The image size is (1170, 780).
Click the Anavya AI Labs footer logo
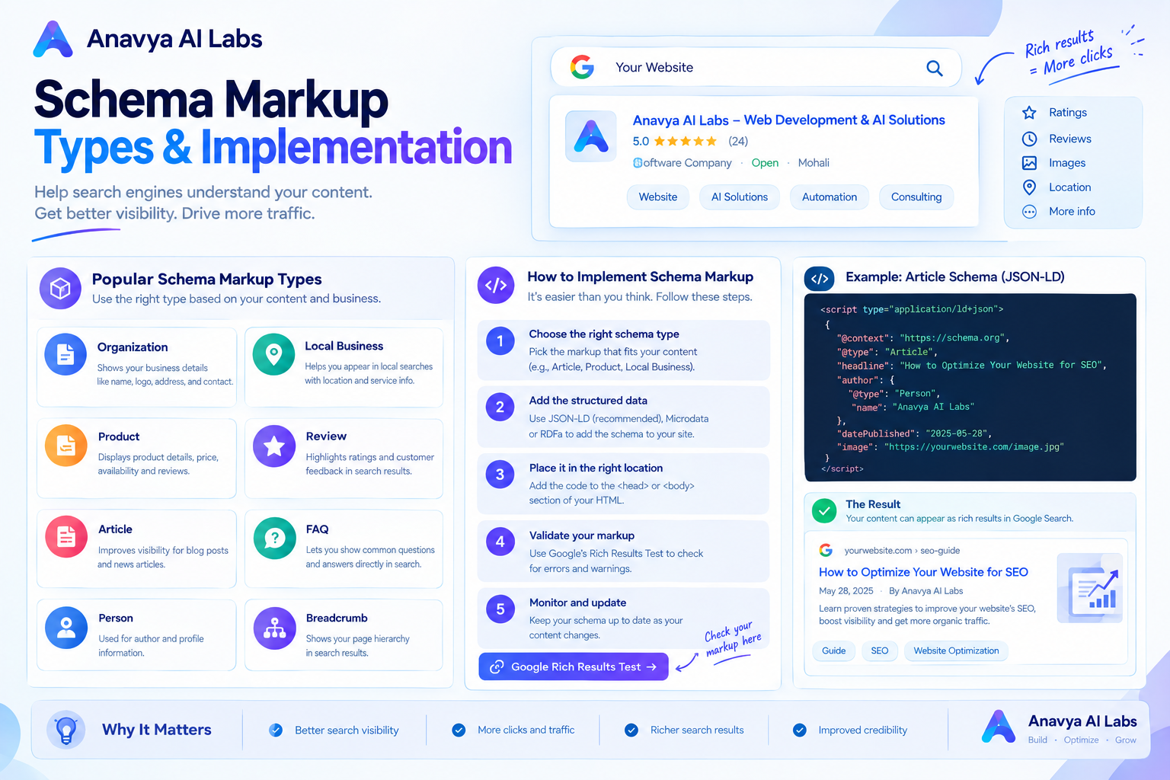point(999,726)
